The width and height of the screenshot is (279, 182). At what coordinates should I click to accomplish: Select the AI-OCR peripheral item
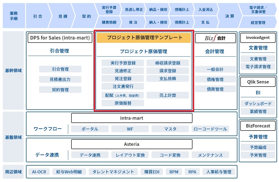[39, 172]
